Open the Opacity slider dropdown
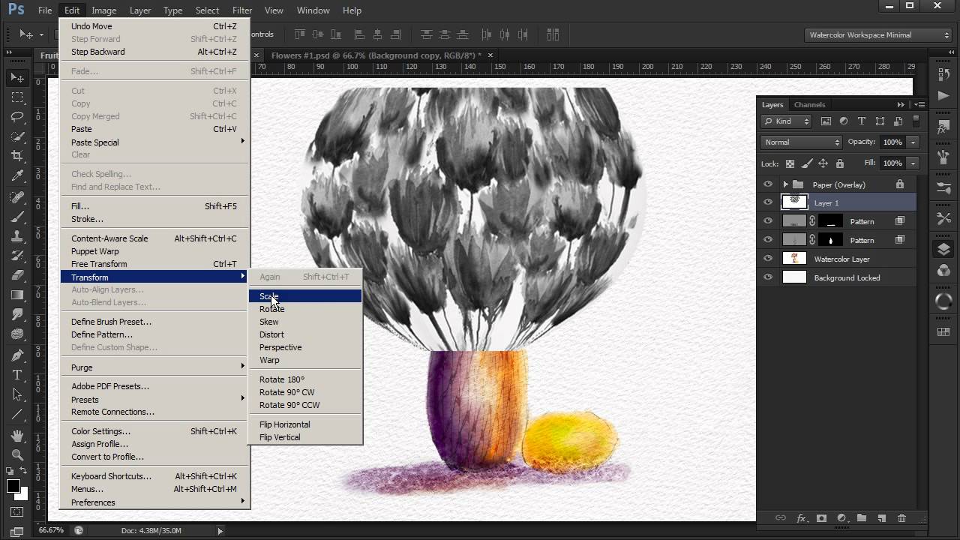The width and height of the screenshot is (960, 540). 913,142
